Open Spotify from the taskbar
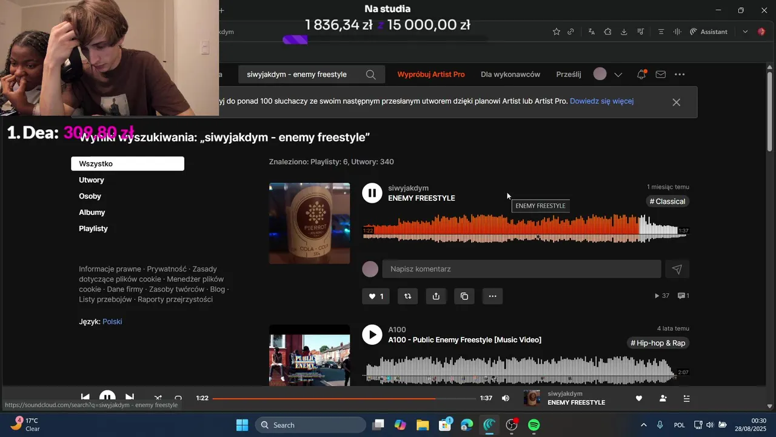The image size is (776, 437). pyautogui.click(x=534, y=425)
